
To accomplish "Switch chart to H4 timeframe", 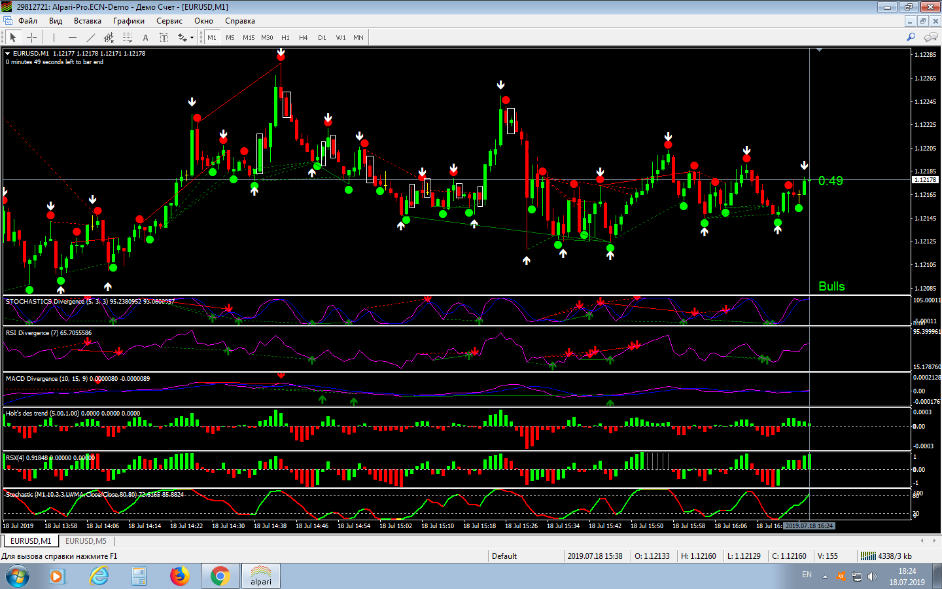I will [x=304, y=37].
